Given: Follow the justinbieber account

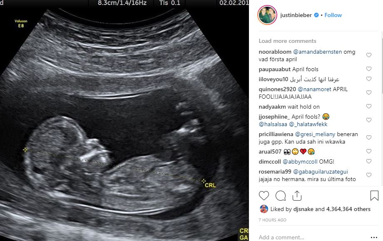Looking at the screenshot, I should click(x=333, y=15).
